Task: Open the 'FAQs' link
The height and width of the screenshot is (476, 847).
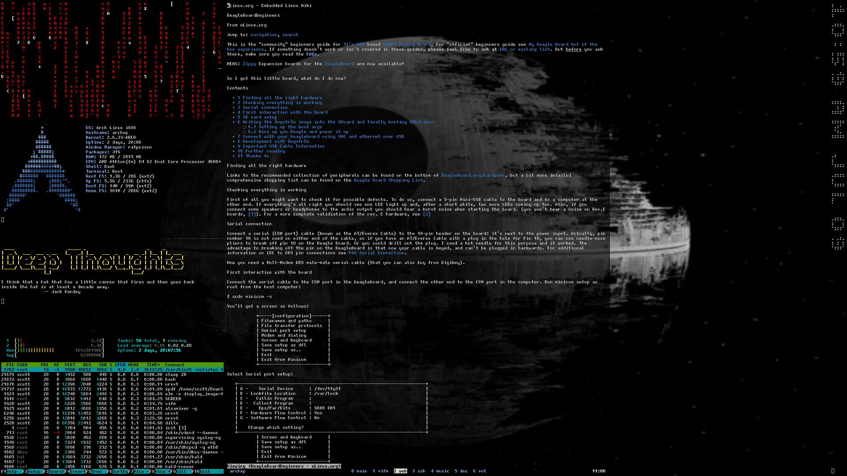Action: pyautogui.click(x=311, y=54)
